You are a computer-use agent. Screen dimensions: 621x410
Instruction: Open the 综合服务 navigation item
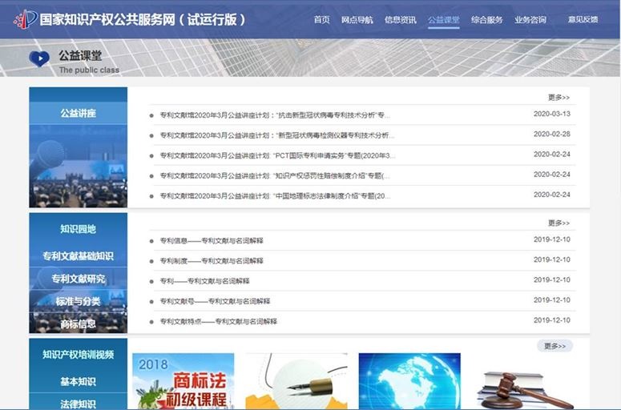click(x=486, y=19)
